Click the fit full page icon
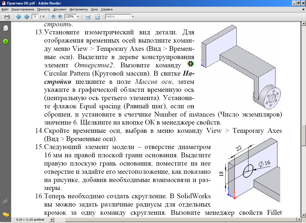 coord(97,17)
